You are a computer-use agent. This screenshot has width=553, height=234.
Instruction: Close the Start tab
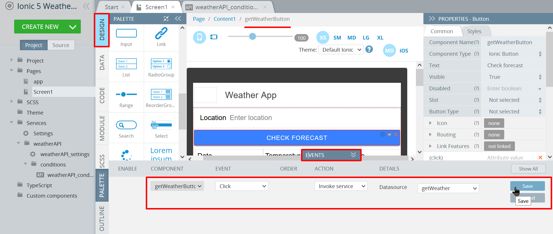[123, 7]
